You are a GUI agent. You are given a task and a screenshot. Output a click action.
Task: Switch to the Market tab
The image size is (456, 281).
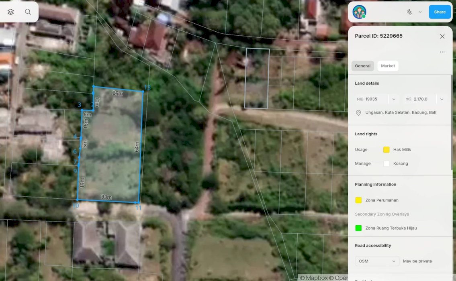388,66
